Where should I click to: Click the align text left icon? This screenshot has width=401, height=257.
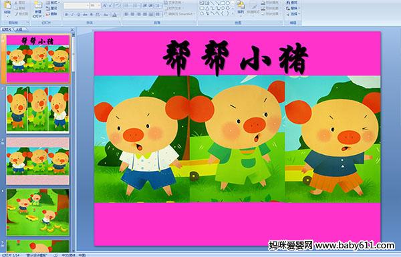(x=126, y=14)
